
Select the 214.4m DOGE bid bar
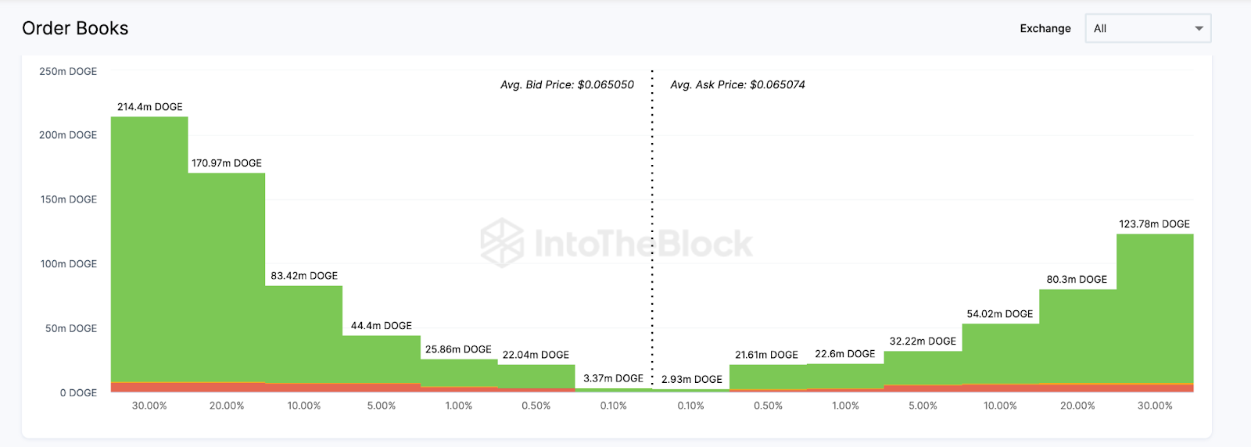coord(149,250)
